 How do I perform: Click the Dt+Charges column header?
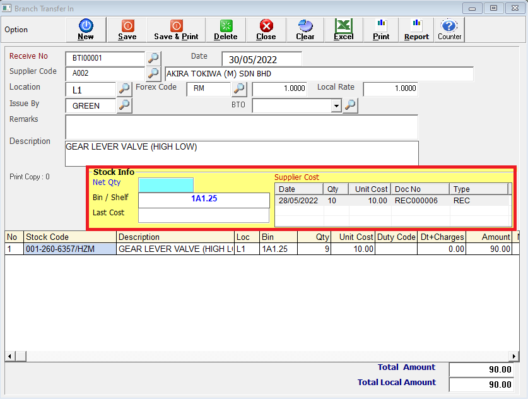pos(442,237)
